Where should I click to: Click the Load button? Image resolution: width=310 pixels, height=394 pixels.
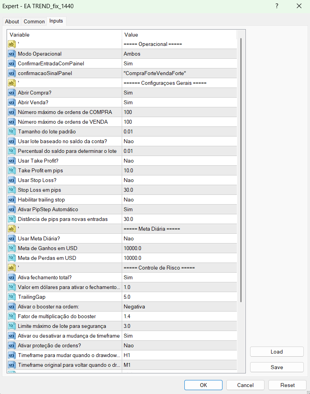coord(277,352)
